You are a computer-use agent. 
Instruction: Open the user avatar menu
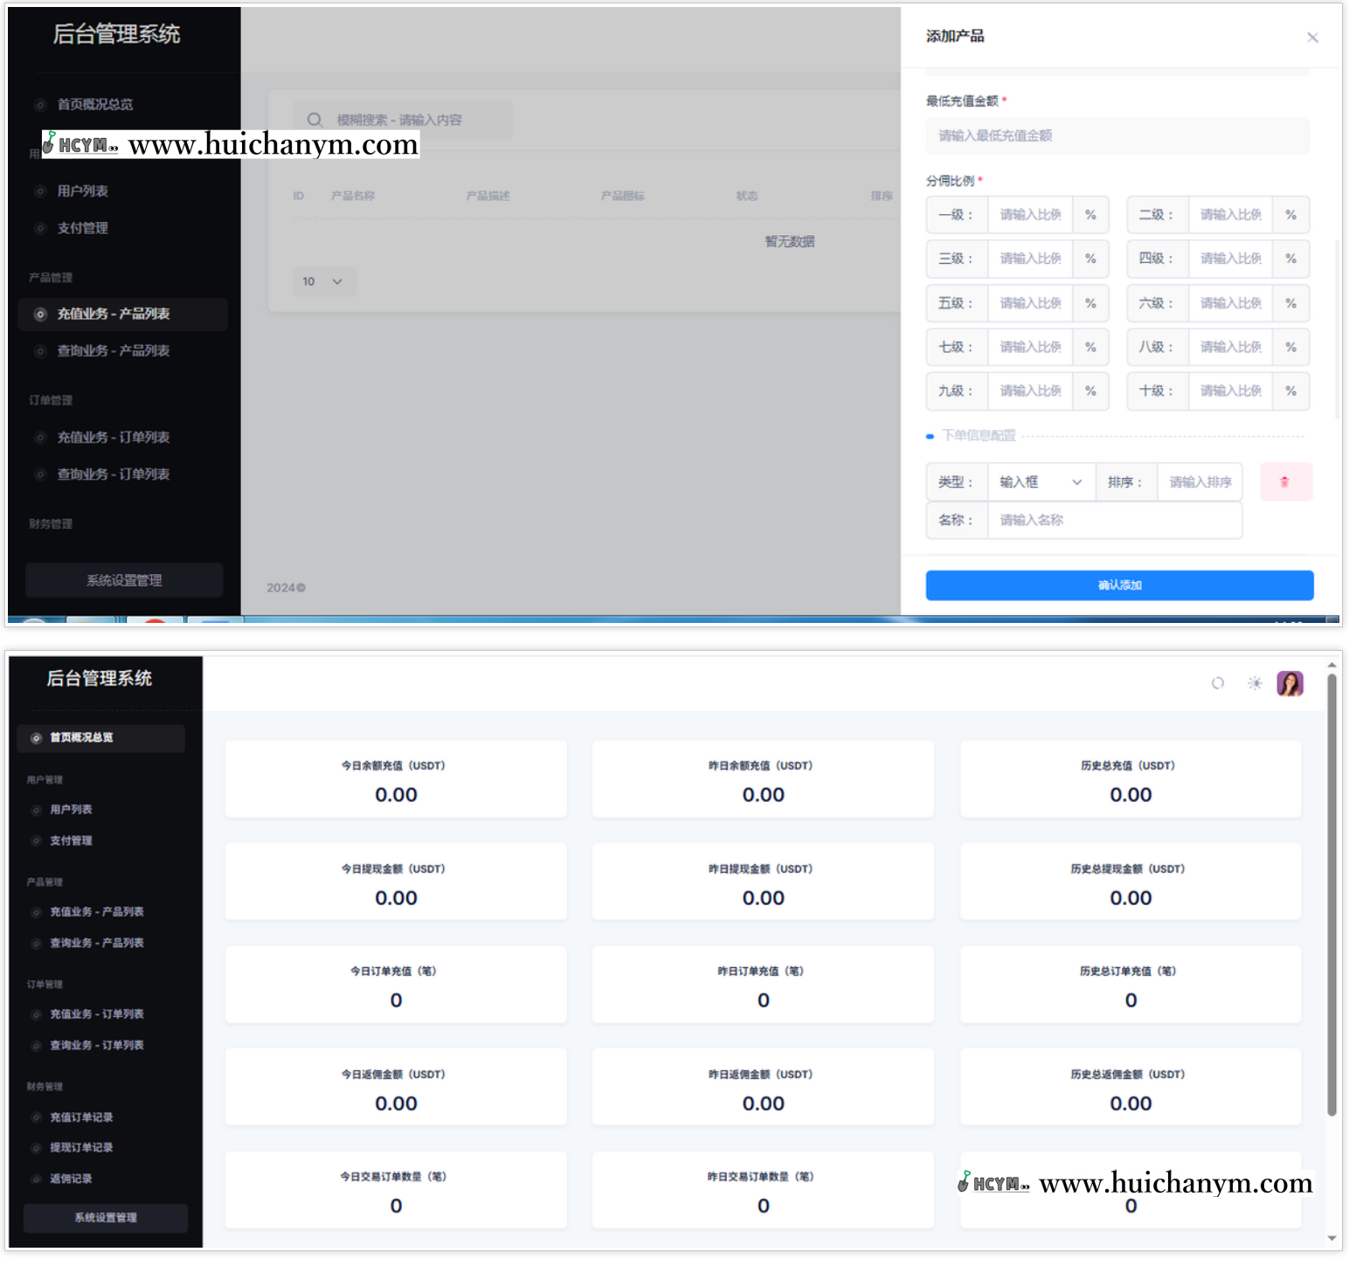tap(1290, 683)
